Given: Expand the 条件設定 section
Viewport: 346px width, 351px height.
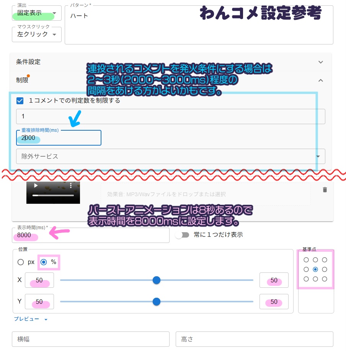Looking at the screenshot, I should 321,62.
